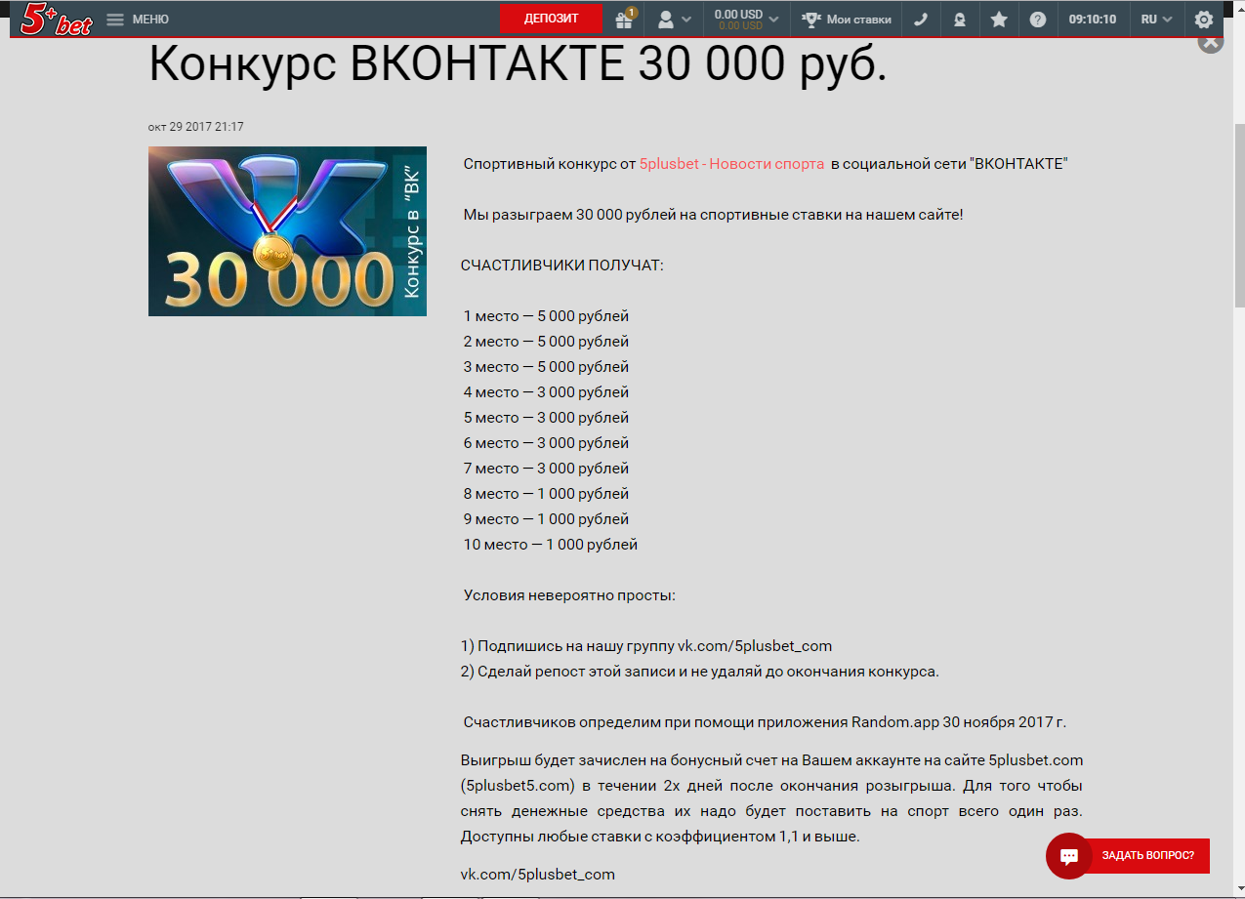Click the 09:10:10 clock display

[1093, 19]
